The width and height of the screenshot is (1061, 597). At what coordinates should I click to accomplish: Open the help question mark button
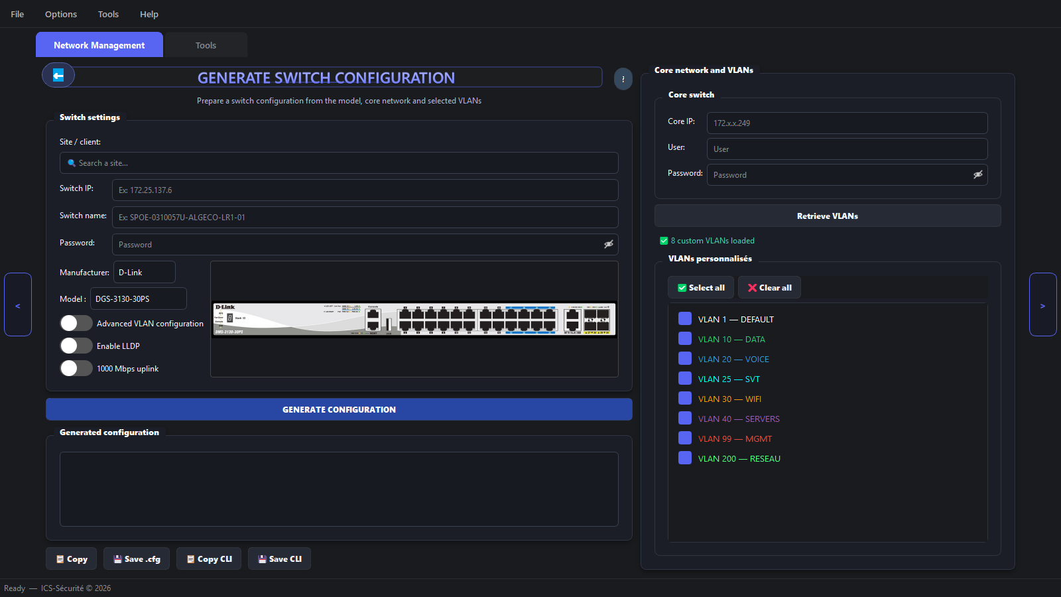(623, 79)
